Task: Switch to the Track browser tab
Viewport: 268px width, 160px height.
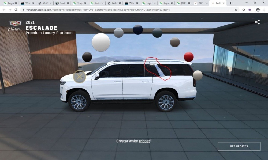Action: 61,3
